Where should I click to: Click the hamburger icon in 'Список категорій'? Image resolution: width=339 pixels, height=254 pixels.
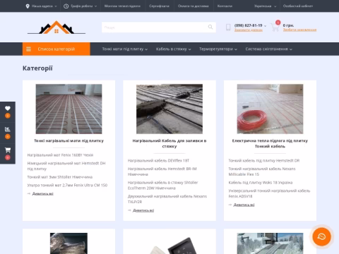(28, 49)
